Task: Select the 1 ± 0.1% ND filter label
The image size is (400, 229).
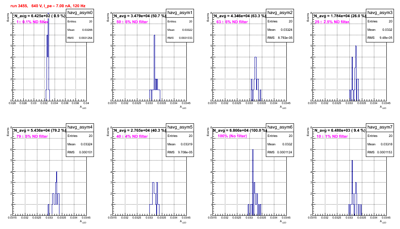Action: [32, 22]
